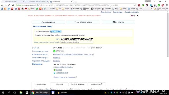
Task: Click the email address input field
Action: [77, 42]
